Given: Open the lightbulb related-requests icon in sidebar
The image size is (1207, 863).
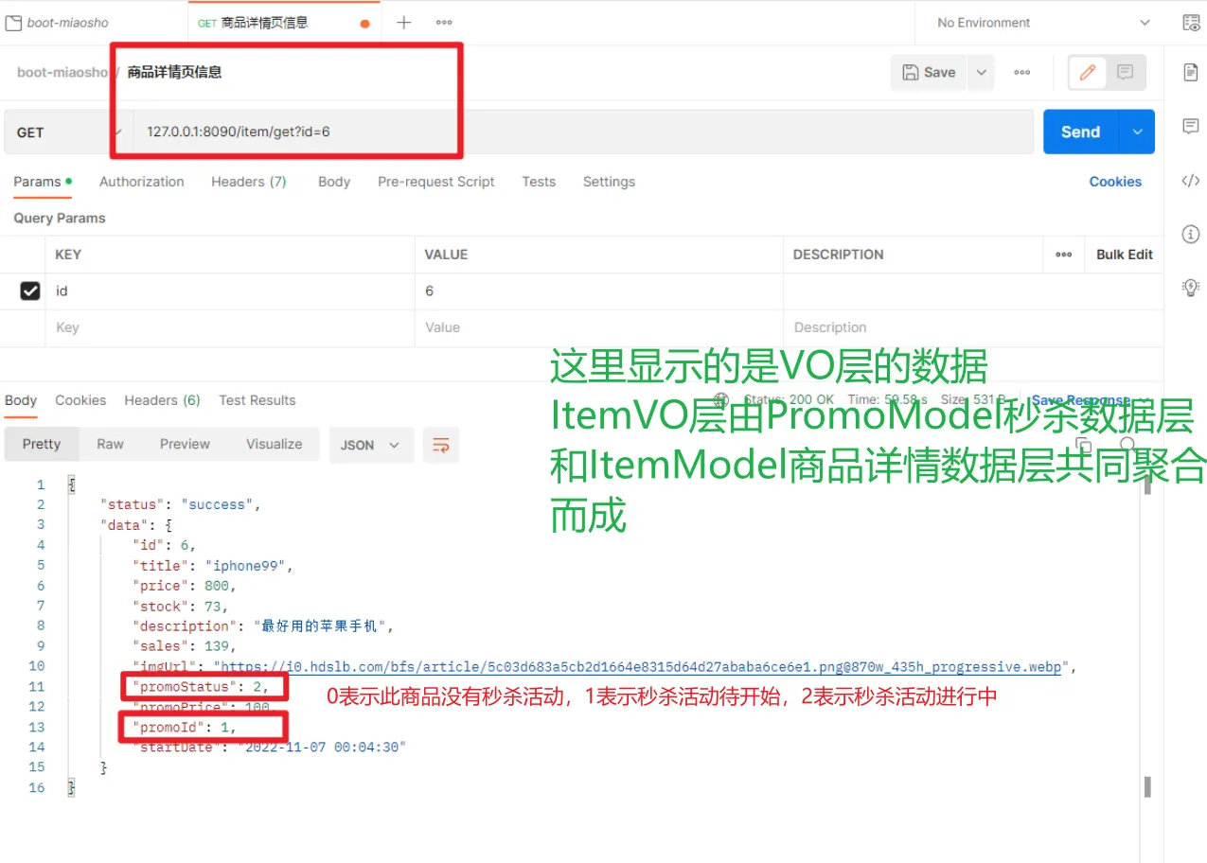Looking at the screenshot, I should (1191, 288).
